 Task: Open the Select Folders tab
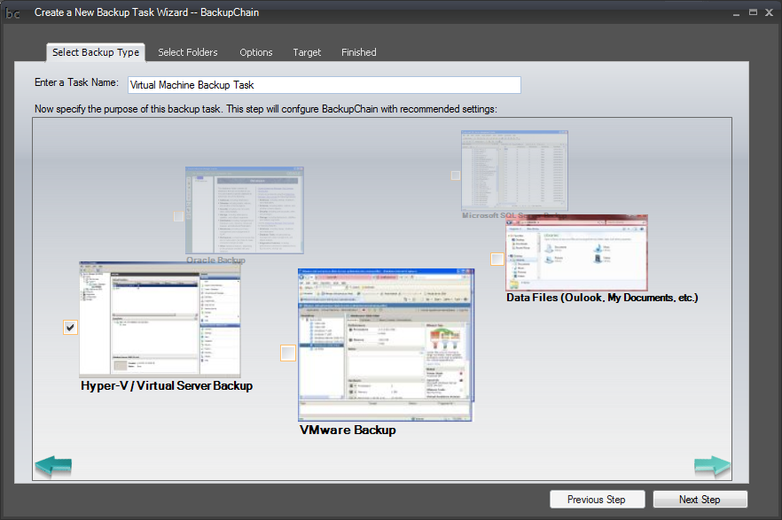point(188,52)
